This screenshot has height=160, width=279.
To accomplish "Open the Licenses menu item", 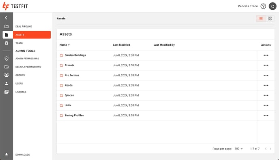I will tap(21, 92).
